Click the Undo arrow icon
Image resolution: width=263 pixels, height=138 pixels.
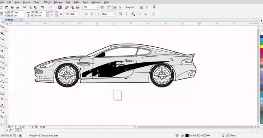coord(42,7)
